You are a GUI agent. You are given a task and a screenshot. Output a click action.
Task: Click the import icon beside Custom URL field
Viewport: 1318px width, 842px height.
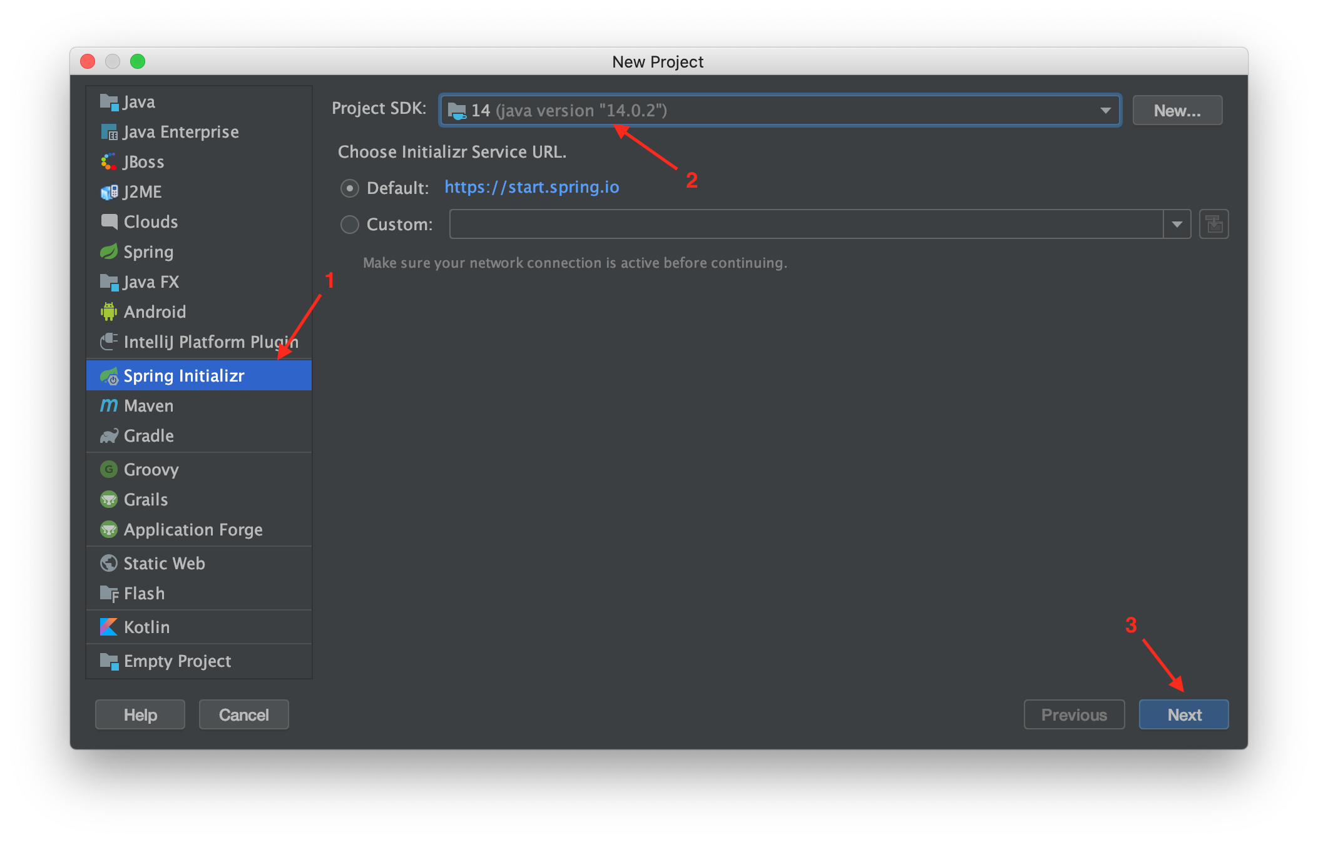1213,224
